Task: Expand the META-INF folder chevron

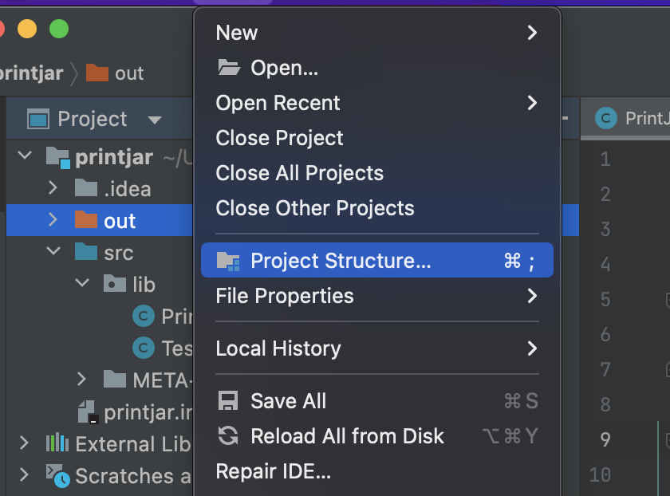Action: coord(81,379)
